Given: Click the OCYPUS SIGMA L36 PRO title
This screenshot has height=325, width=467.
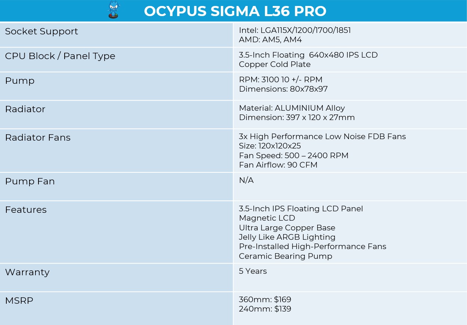Looking at the screenshot, I should [235, 11].
